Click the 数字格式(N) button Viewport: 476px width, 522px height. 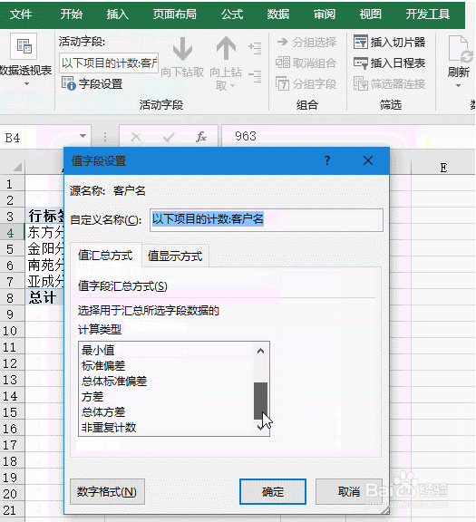click(x=107, y=491)
